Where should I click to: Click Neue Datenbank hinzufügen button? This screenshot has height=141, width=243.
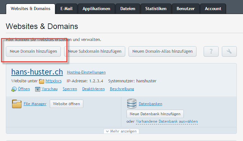[x=155, y=114]
